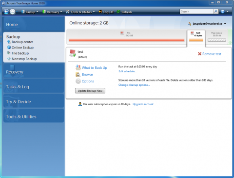Click the What to Back Up icon

click(78, 67)
